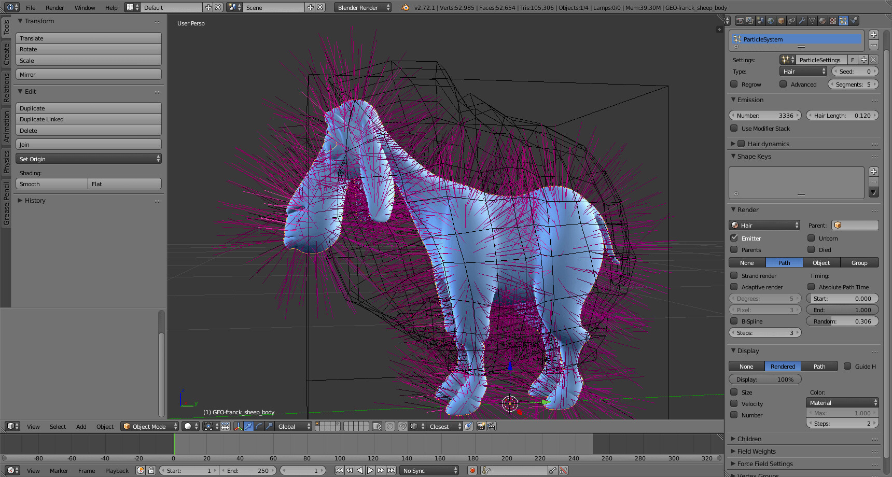Open the Physics properties tab icon
Viewport: 892px width, 477px height.
pos(854,21)
